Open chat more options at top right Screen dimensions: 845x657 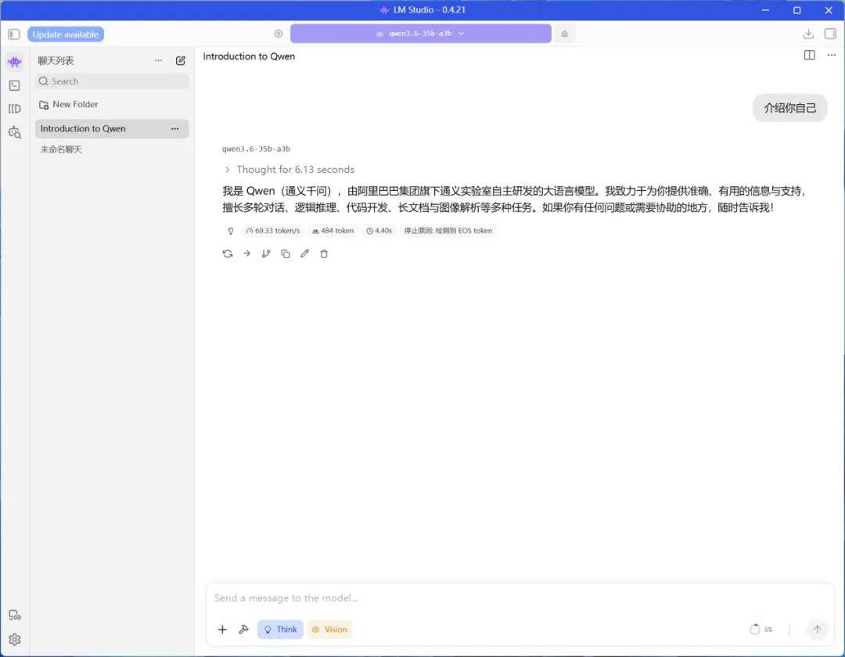pos(832,56)
